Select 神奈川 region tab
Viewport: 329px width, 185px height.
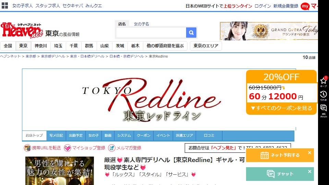[41, 46]
